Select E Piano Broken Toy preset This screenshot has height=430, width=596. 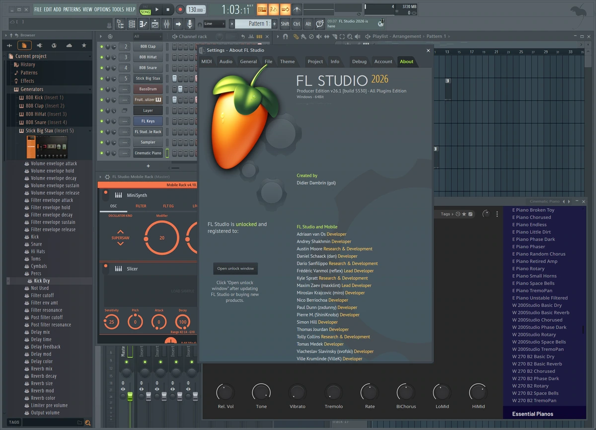(533, 210)
